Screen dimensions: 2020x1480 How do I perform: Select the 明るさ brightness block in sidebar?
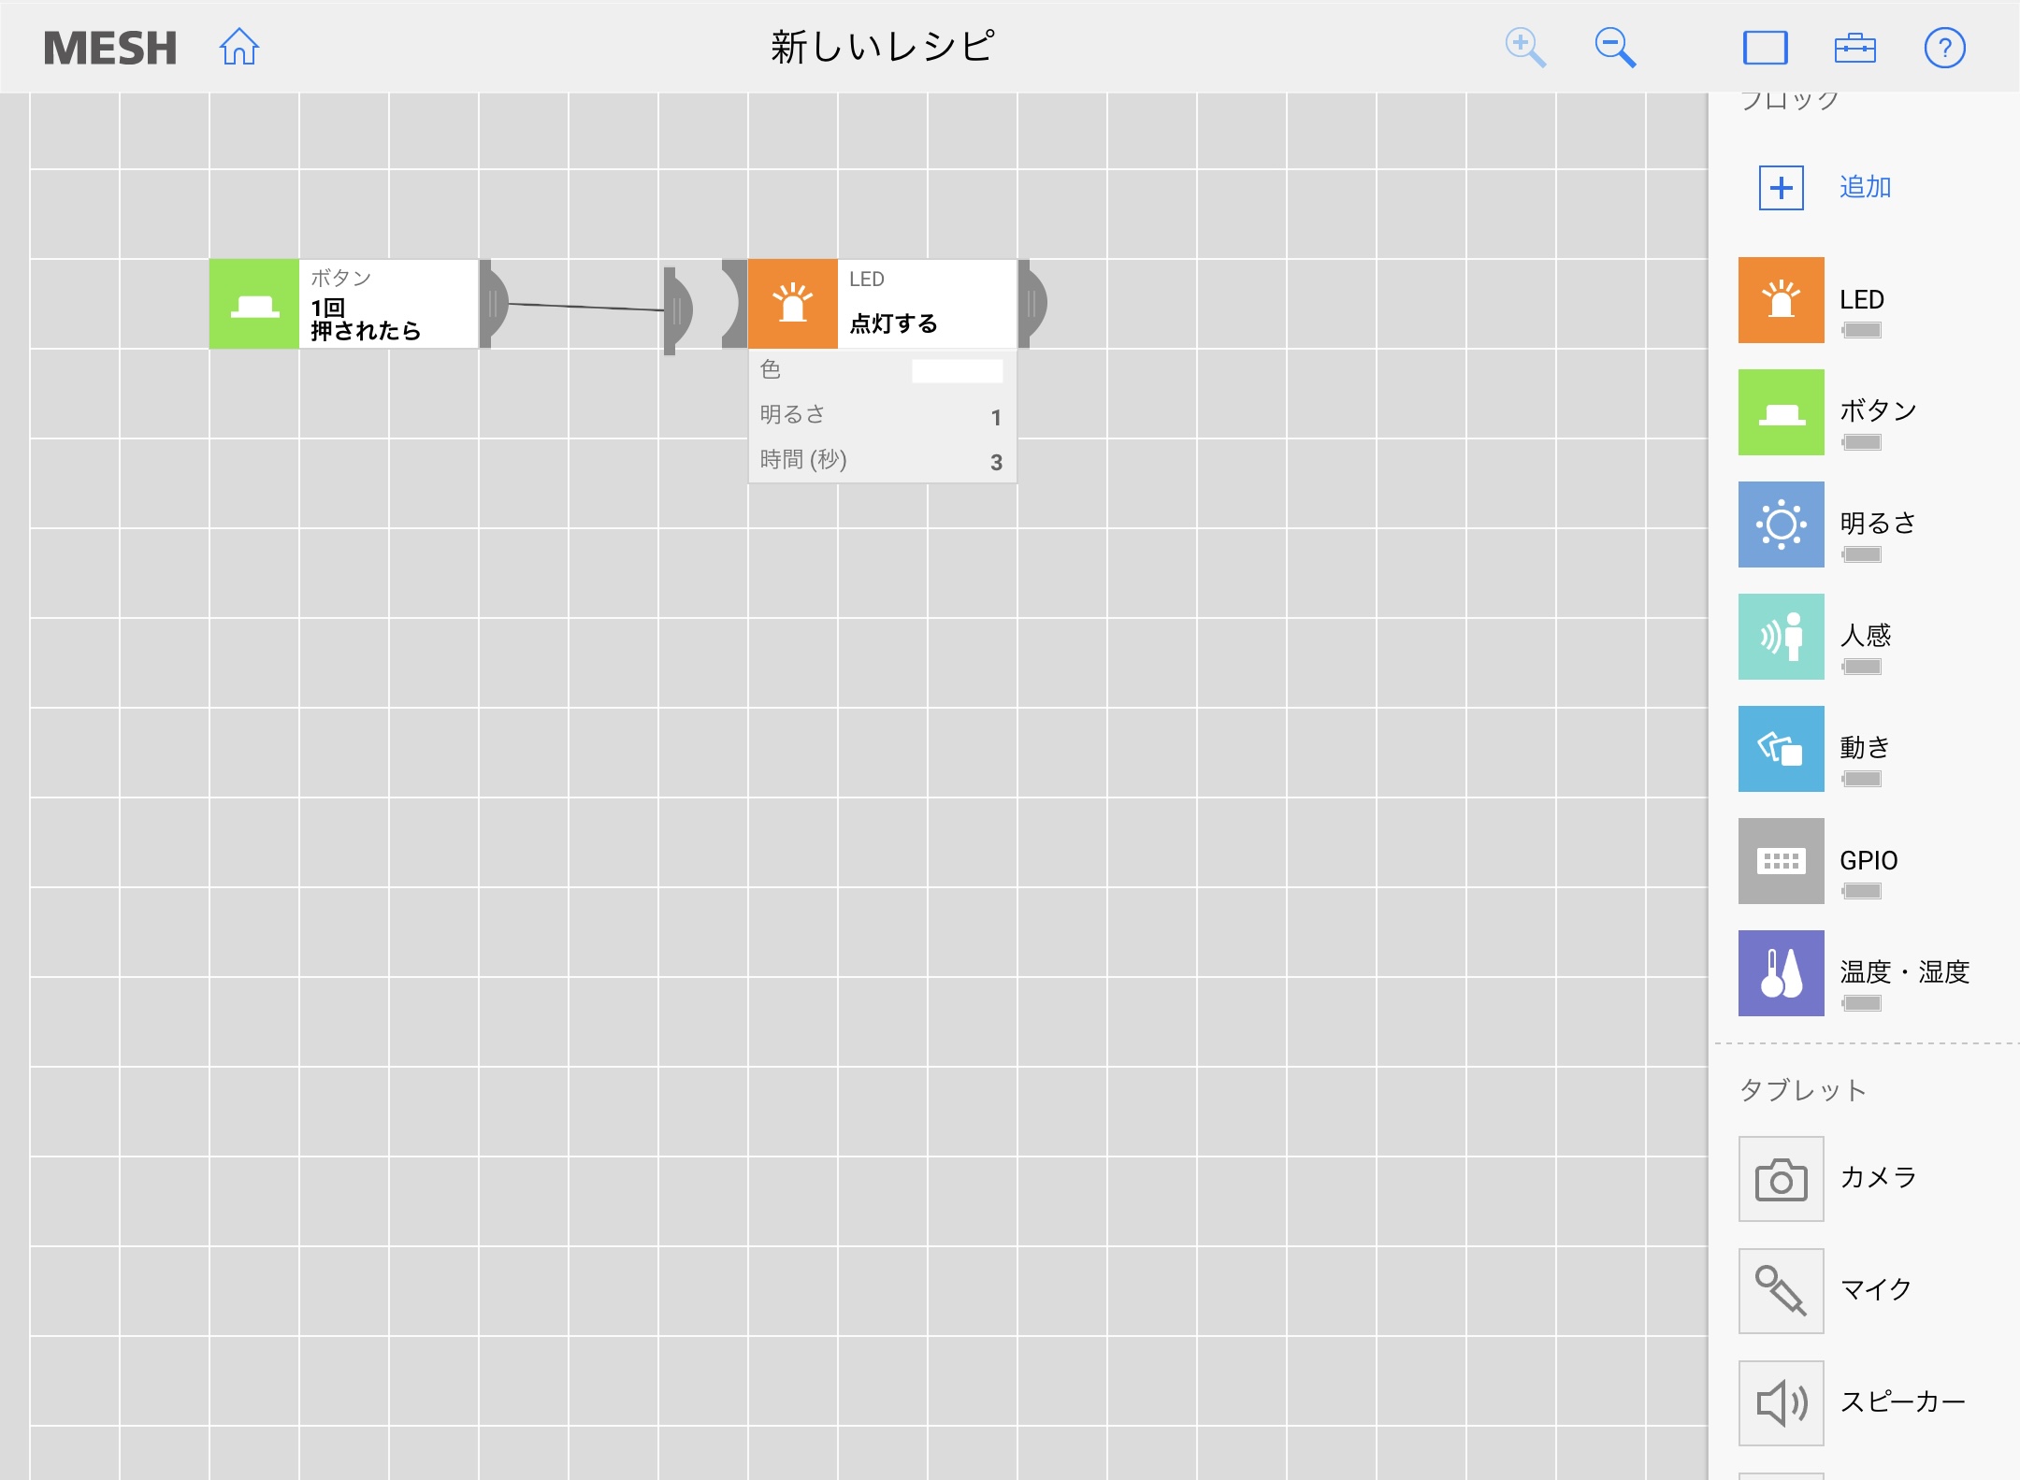[1781, 524]
